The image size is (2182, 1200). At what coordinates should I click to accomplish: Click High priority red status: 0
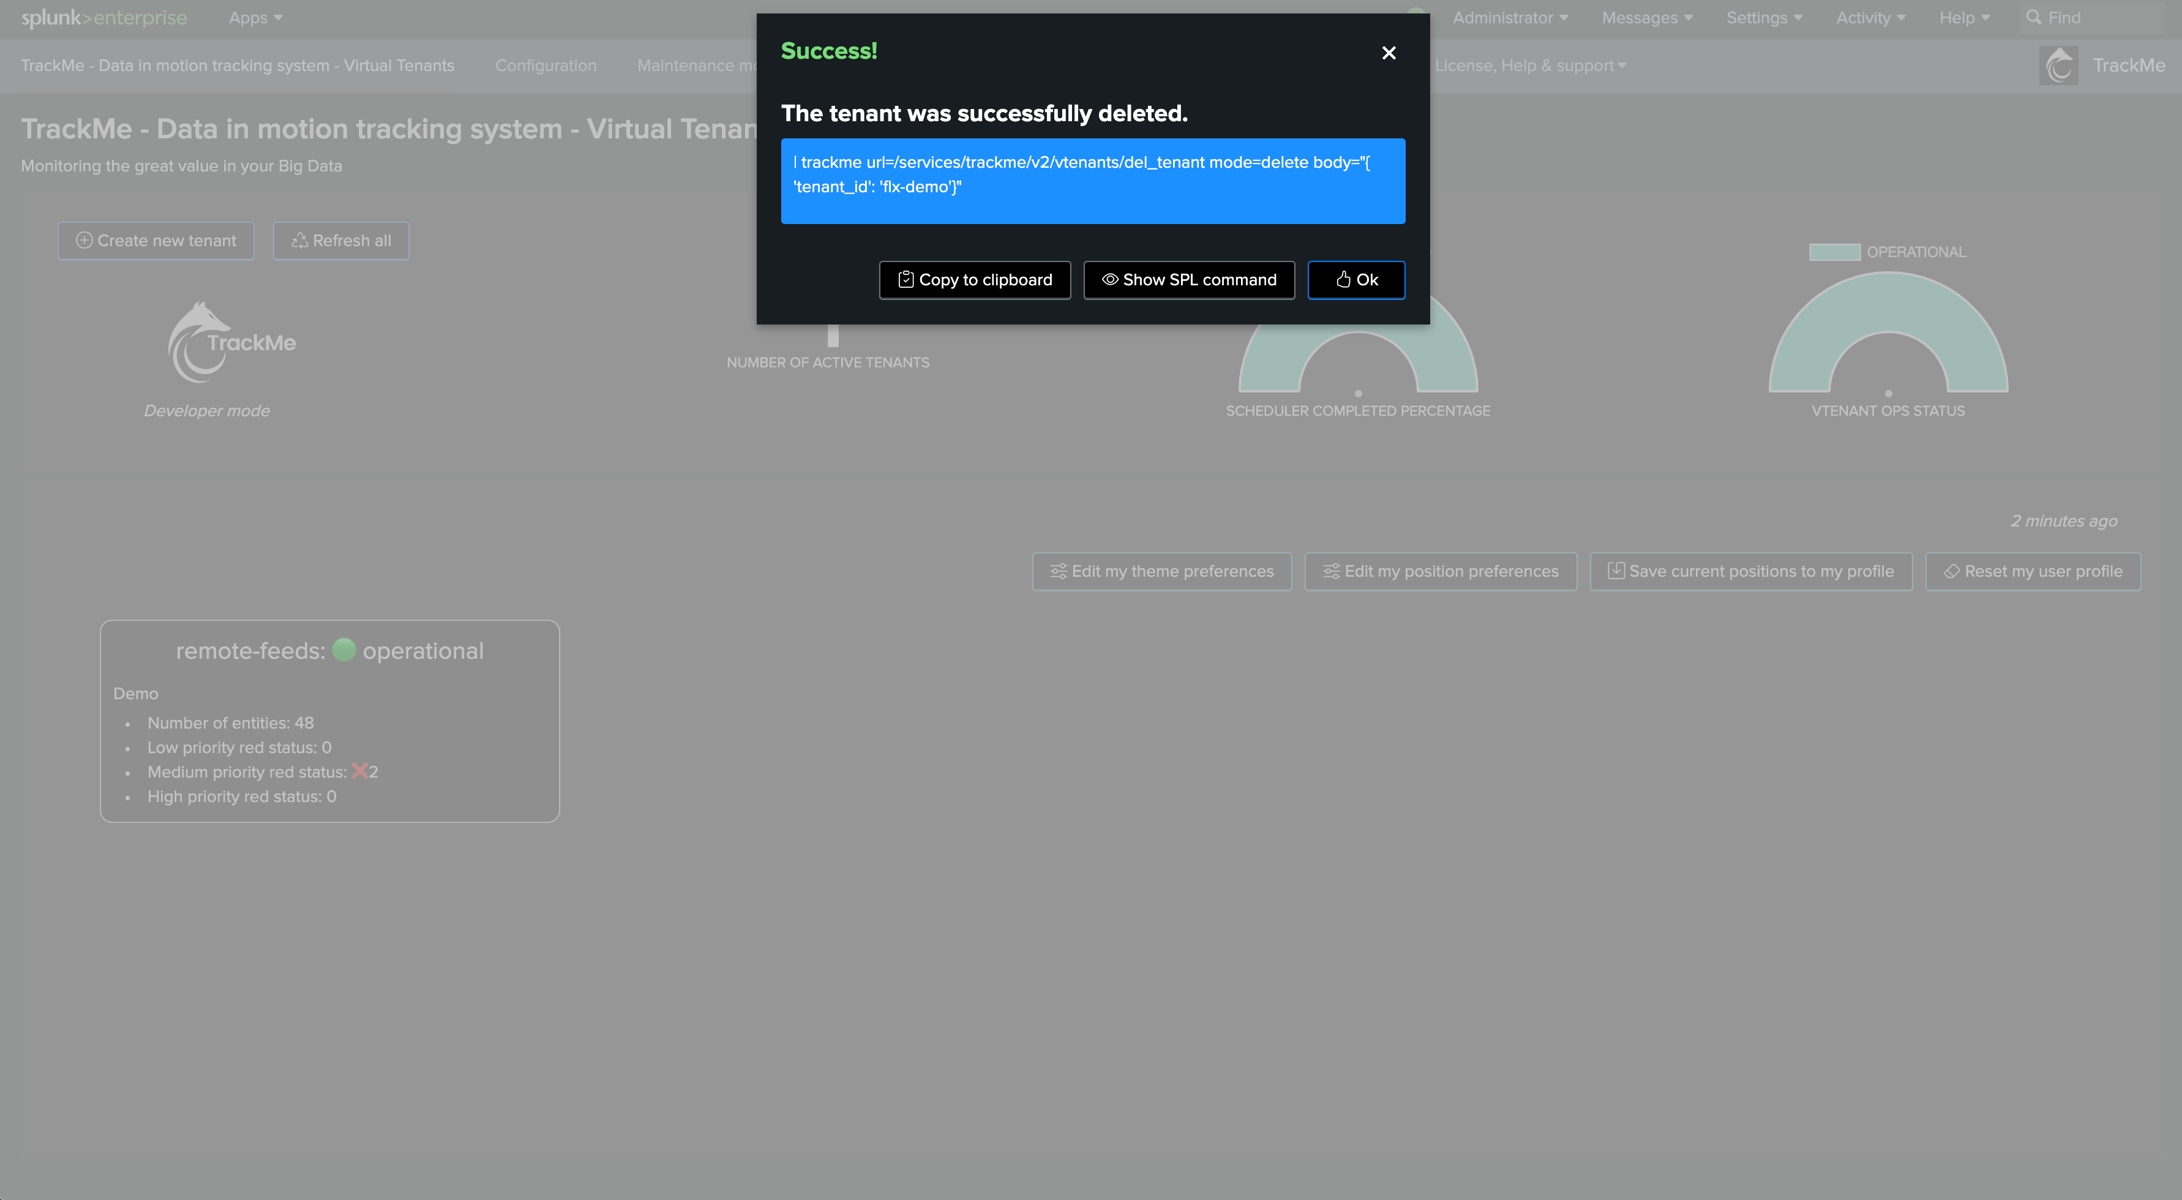pyautogui.click(x=241, y=797)
